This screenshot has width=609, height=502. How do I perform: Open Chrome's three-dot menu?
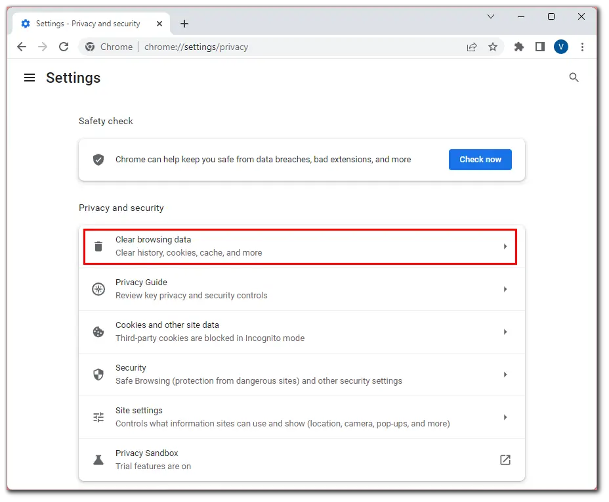click(582, 47)
